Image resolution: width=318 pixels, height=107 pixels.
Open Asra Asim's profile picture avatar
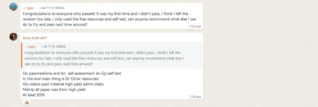point(13,37)
